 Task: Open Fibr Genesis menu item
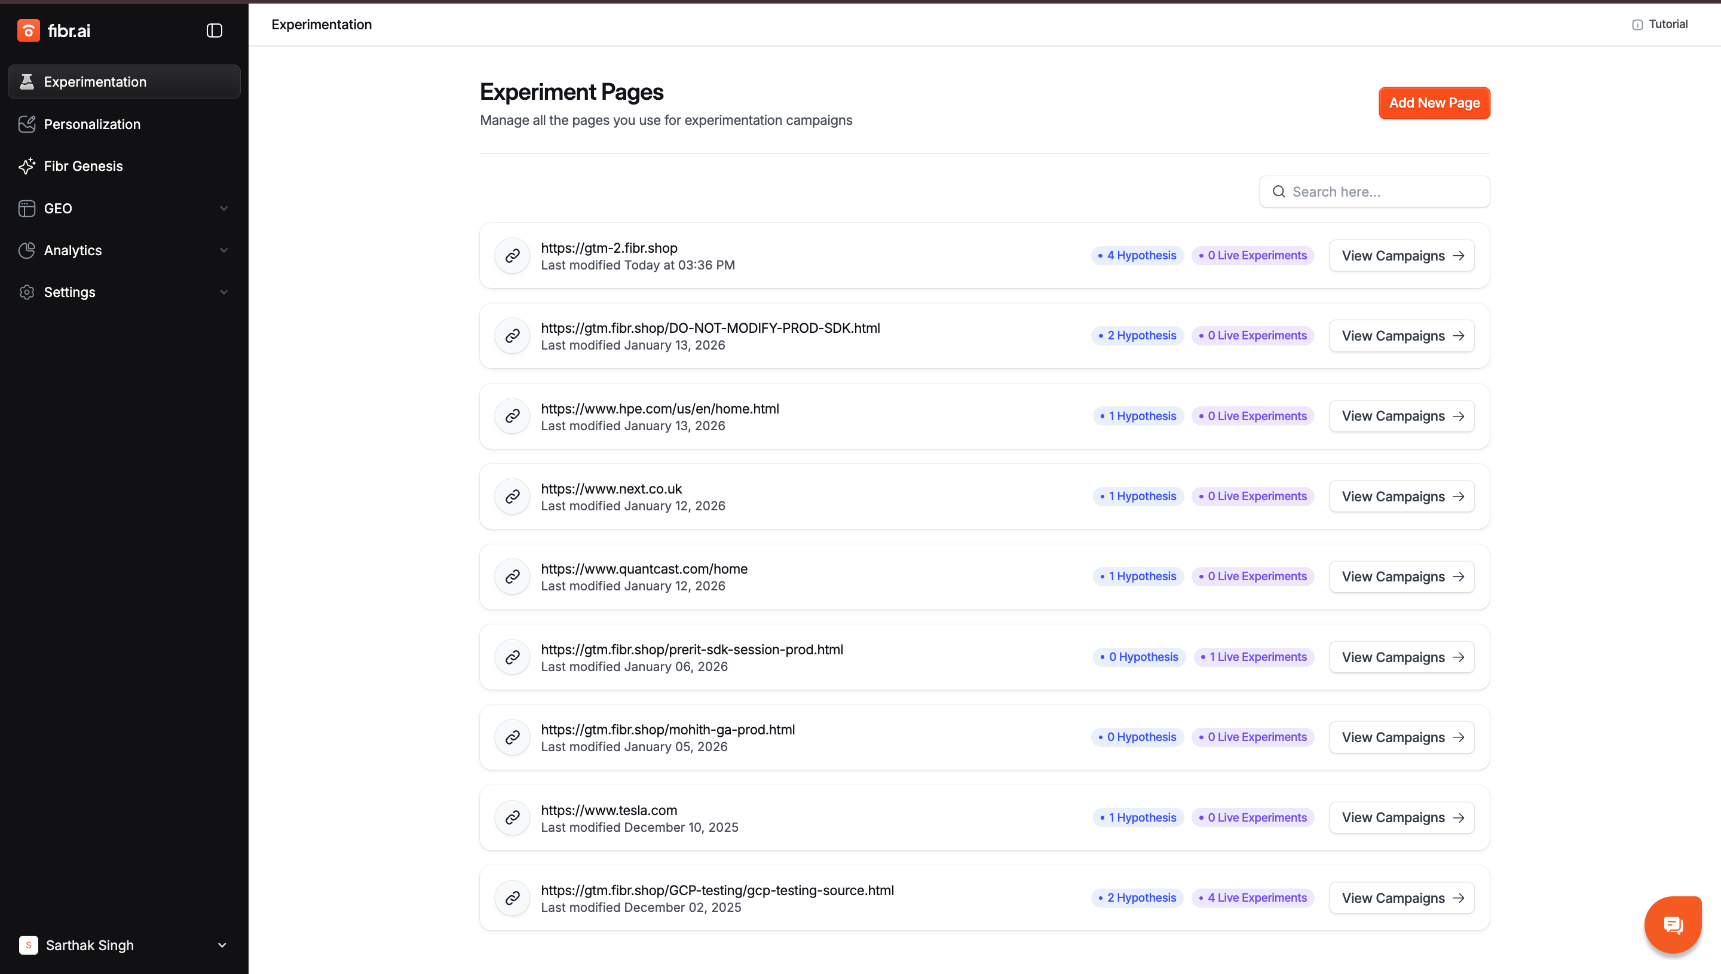tap(83, 166)
